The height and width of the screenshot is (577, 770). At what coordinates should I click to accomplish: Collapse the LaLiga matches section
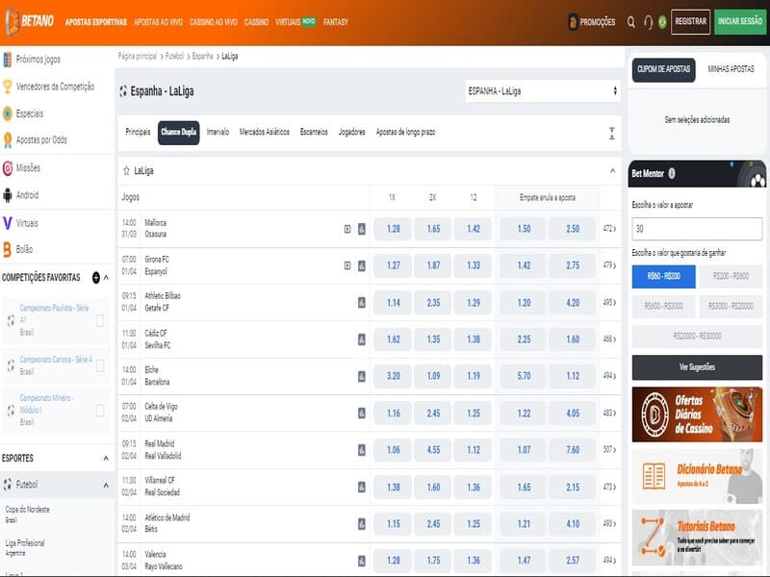click(x=612, y=171)
